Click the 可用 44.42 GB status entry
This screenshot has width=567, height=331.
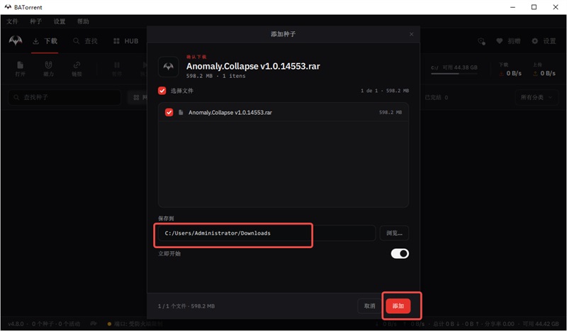tap(541, 323)
